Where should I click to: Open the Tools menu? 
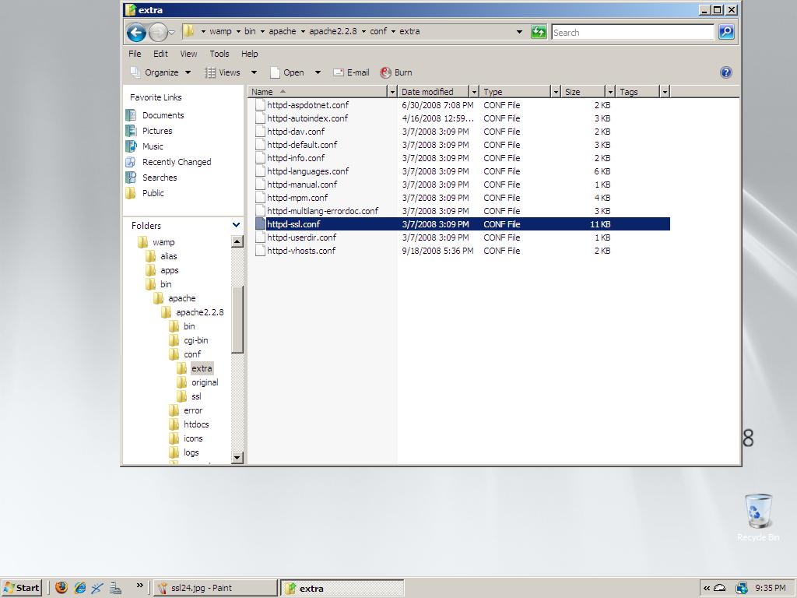click(219, 54)
